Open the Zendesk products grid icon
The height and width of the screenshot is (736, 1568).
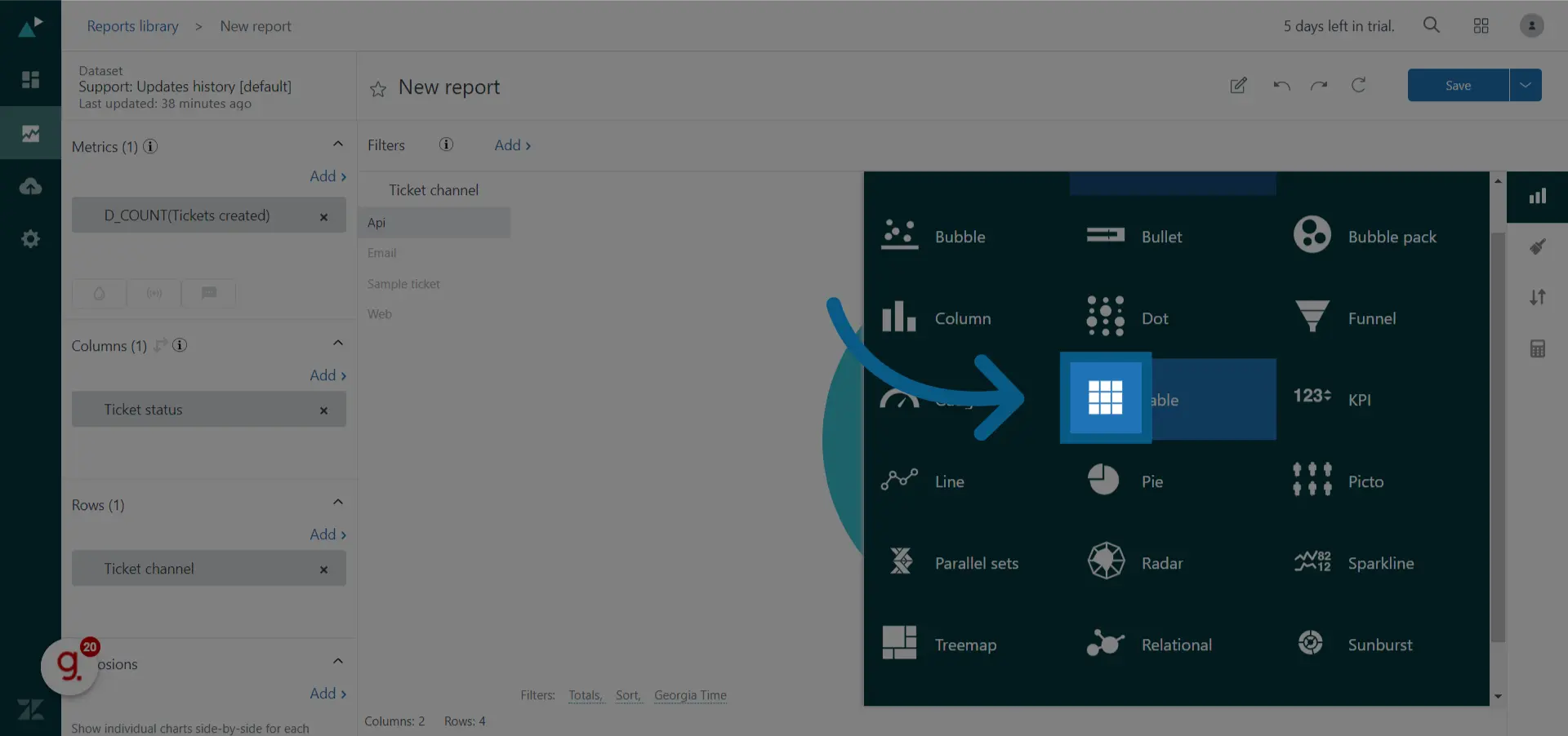[x=1481, y=26]
